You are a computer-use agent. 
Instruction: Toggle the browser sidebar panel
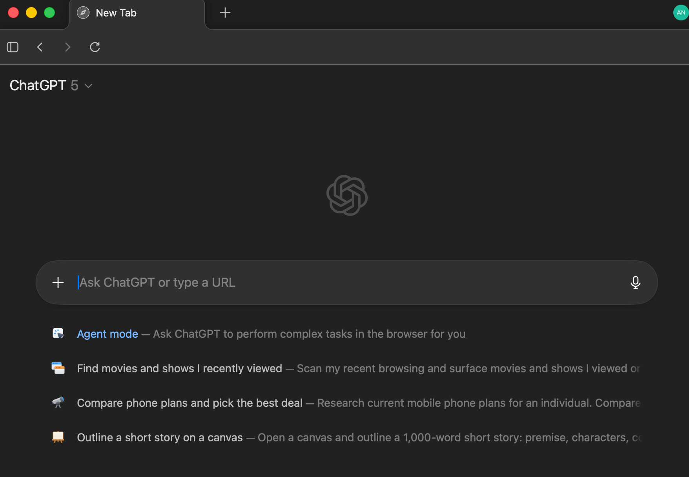point(12,47)
